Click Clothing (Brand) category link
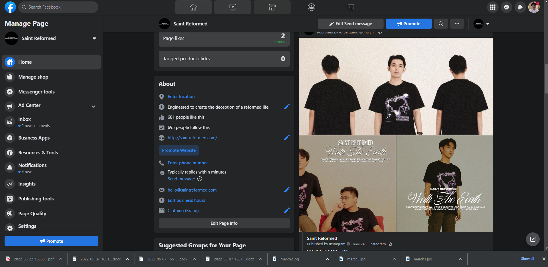 (183, 211)
